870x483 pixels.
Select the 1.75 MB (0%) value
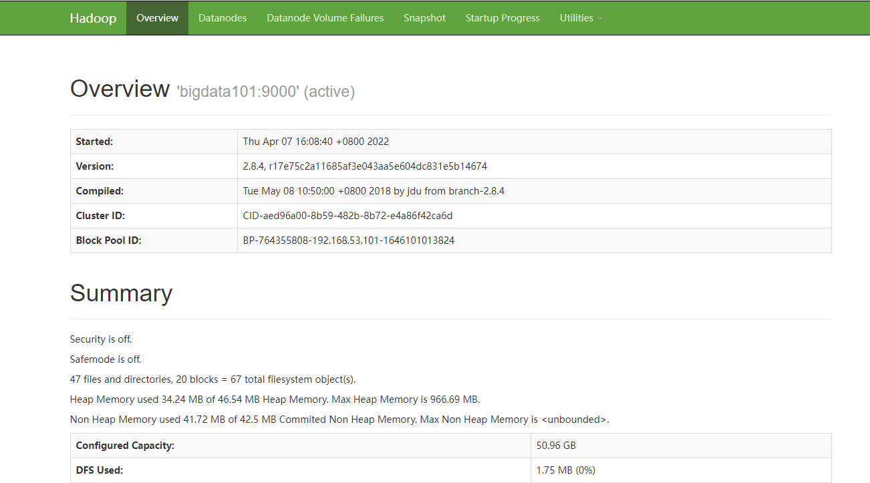tap(566, 470)
